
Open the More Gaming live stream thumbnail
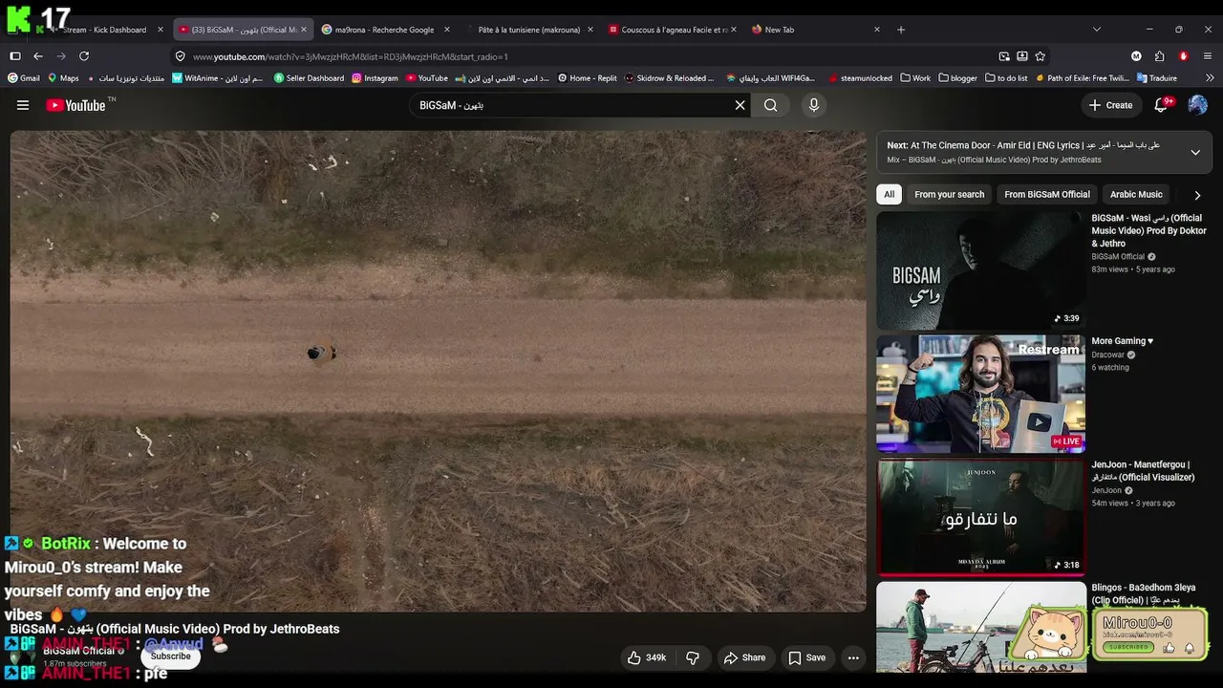click(981, 394)
